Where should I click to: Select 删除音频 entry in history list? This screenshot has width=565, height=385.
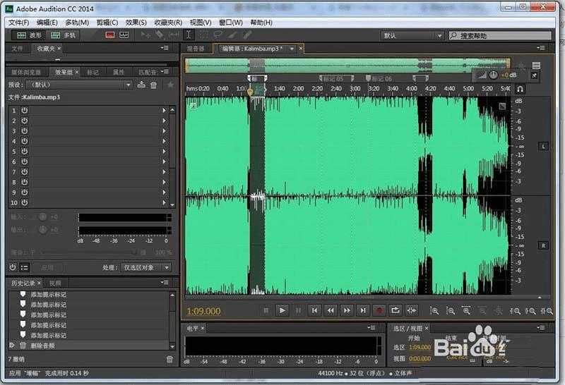[x=44, y=345]
